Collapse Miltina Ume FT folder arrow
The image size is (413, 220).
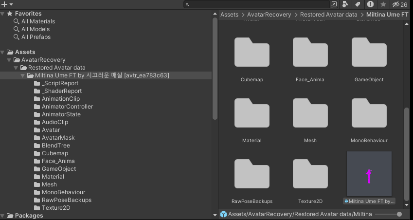[23, 75]
